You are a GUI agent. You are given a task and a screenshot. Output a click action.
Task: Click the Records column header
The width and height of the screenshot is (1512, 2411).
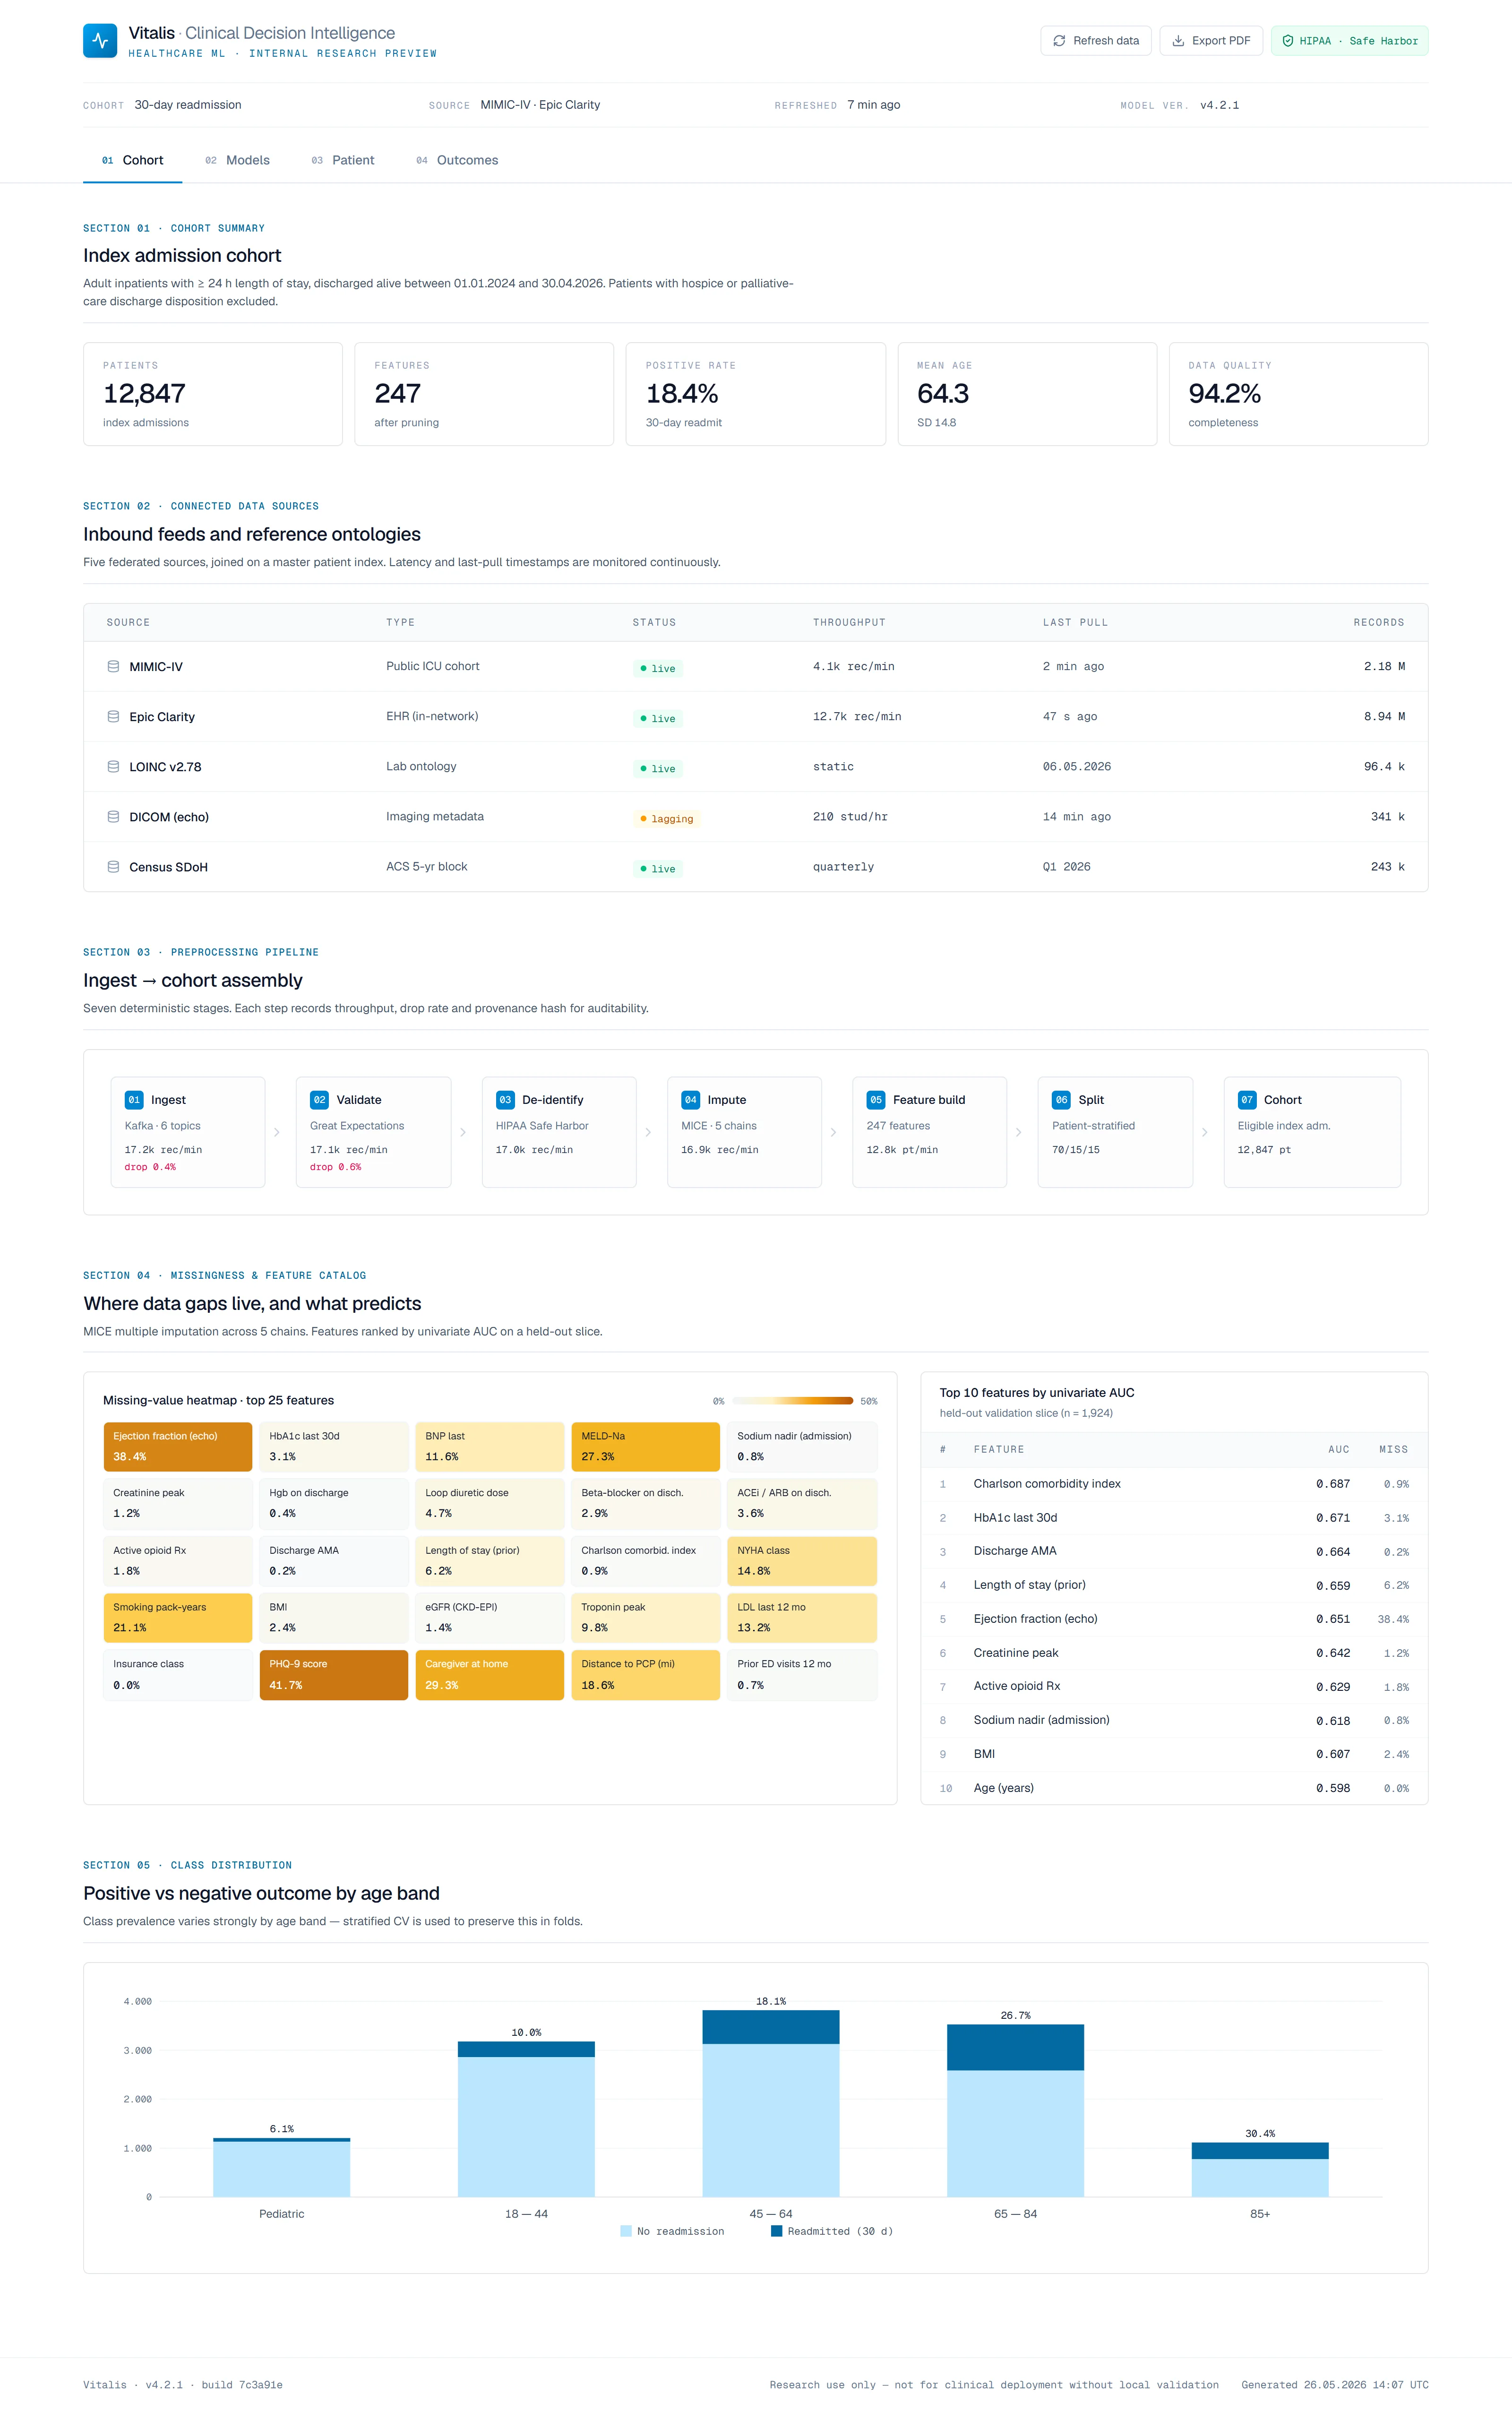point(1379,622)
